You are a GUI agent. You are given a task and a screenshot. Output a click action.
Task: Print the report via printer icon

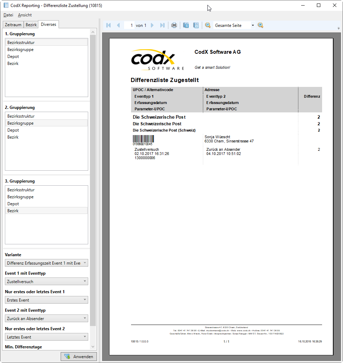pyautogui.click(x=174, y=25)
